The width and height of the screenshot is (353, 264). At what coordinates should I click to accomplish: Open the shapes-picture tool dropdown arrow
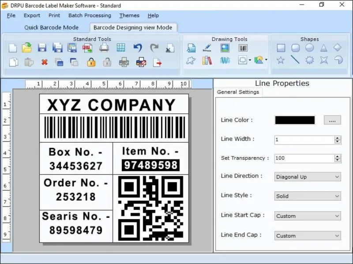pos(266,60)
